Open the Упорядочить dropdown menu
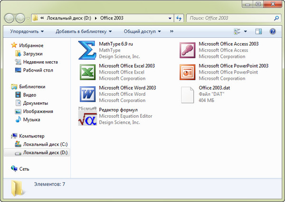 coord(27,32)
